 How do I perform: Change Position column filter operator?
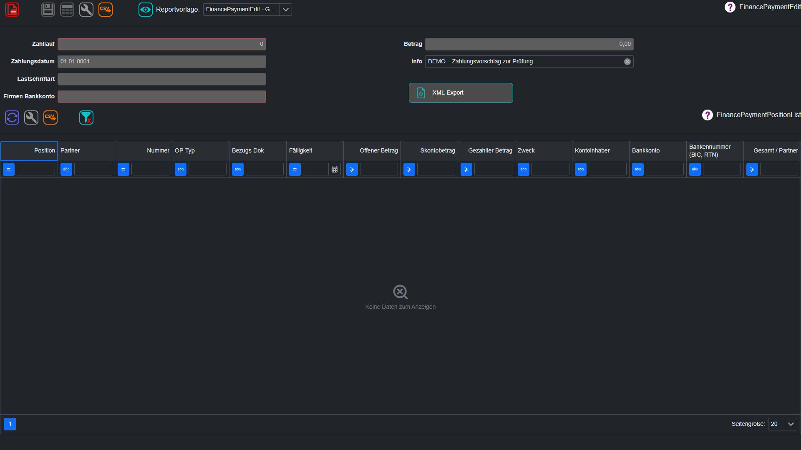pyautogui.click(x=9, y=170)
